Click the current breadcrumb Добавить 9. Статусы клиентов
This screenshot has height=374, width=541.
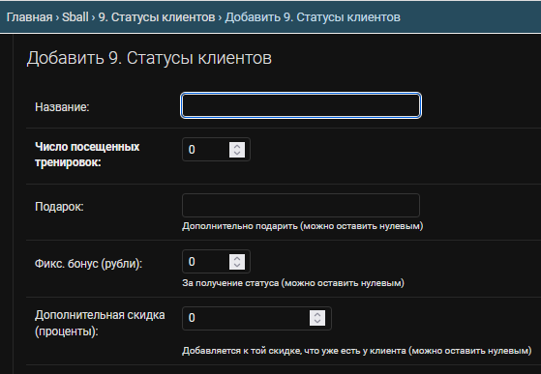(313, 17)
